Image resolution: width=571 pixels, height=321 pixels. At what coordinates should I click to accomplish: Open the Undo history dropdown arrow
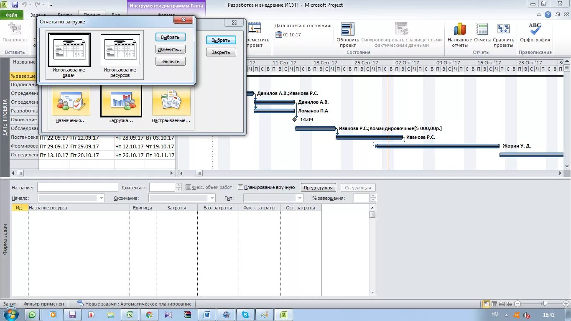30,5
